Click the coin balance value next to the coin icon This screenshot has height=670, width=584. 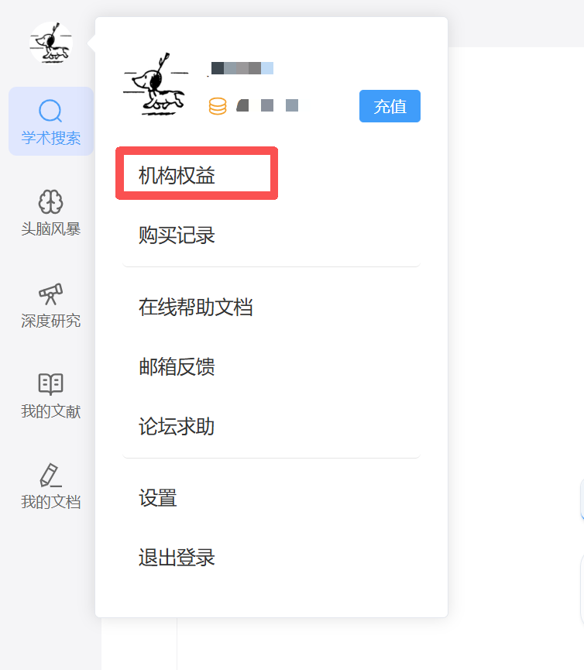267,105
